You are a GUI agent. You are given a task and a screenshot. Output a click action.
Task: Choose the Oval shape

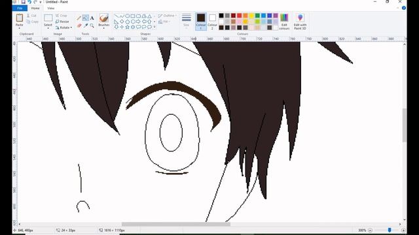pos(128,16)
